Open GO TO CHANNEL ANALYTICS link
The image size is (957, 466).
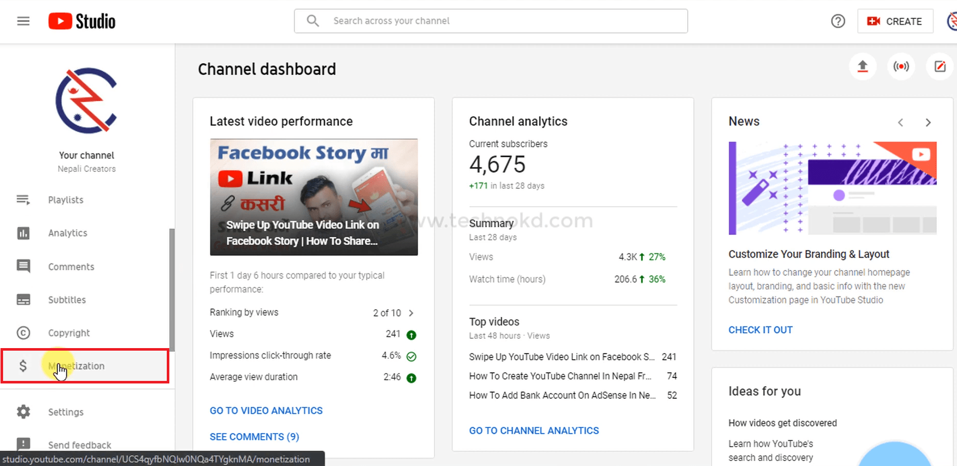534,431
